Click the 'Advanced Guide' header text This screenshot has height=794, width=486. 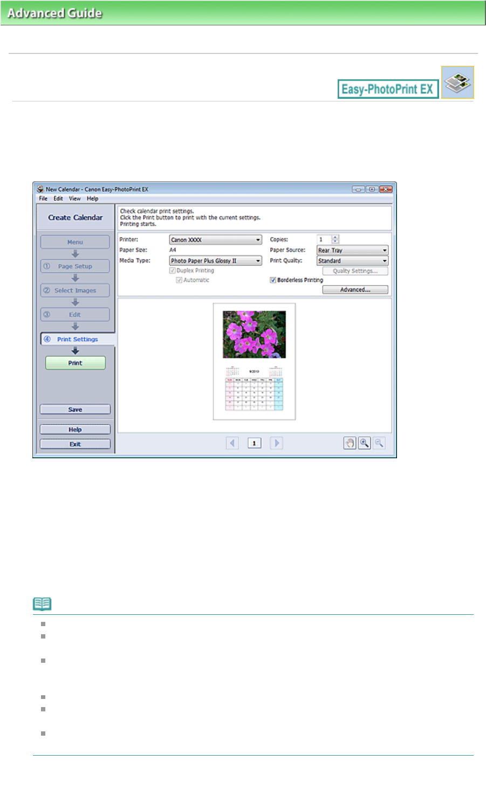point(54,13)
